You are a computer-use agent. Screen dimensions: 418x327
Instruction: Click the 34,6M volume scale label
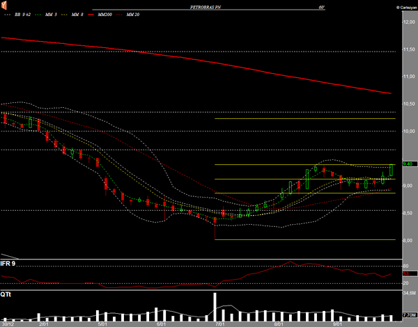[x=409, y=295]
